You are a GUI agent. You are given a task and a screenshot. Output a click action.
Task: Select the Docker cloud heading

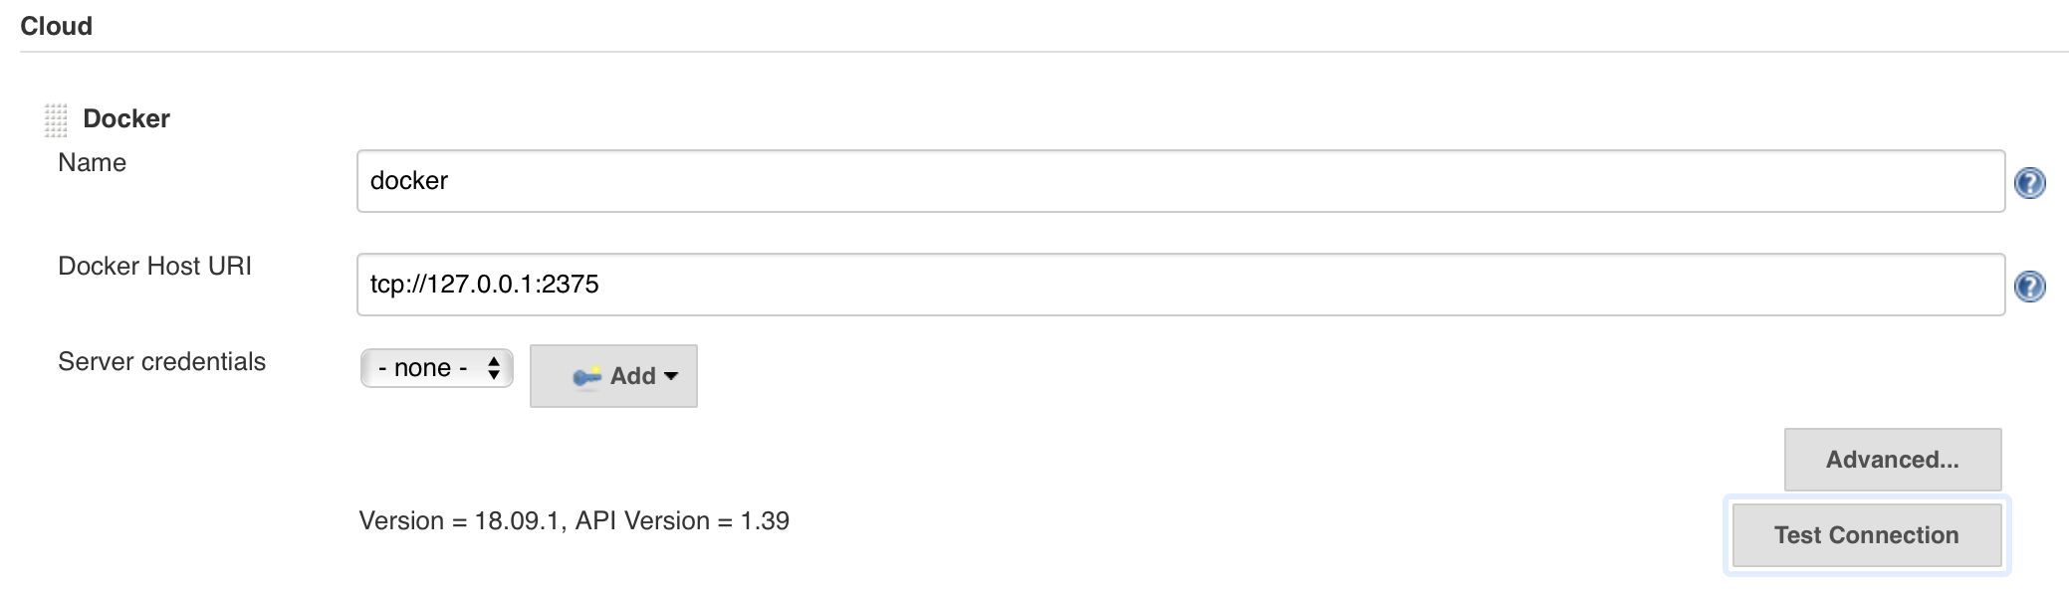click(126, 118)
